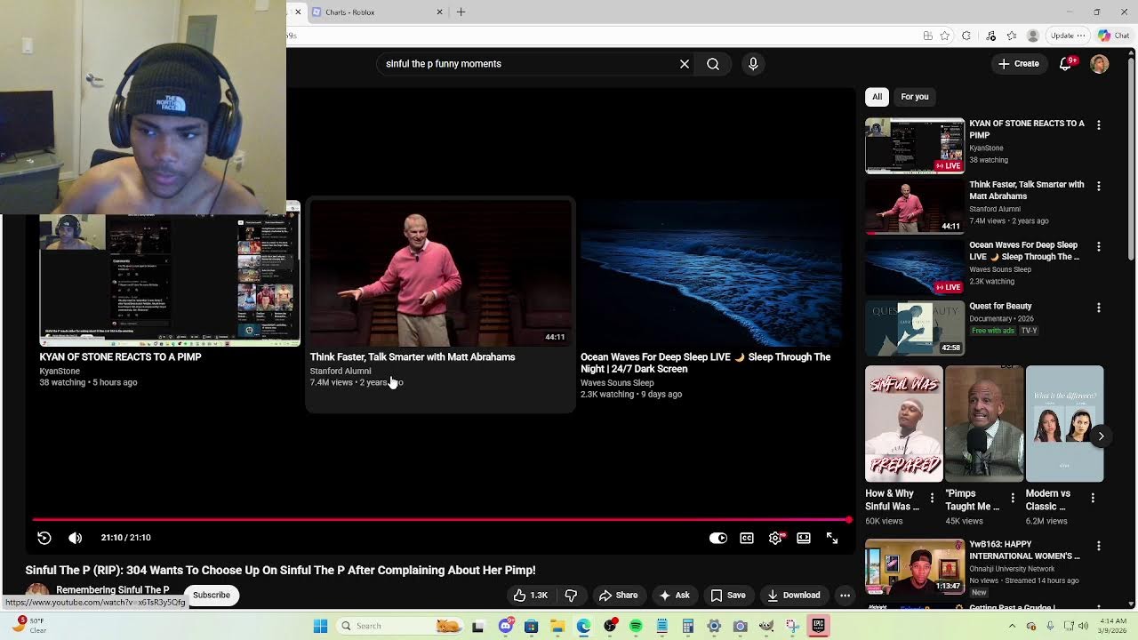1138x640 pixels.
Task: Open Remembering Sinful The P channel name
Action: click(x=113, y=590)
